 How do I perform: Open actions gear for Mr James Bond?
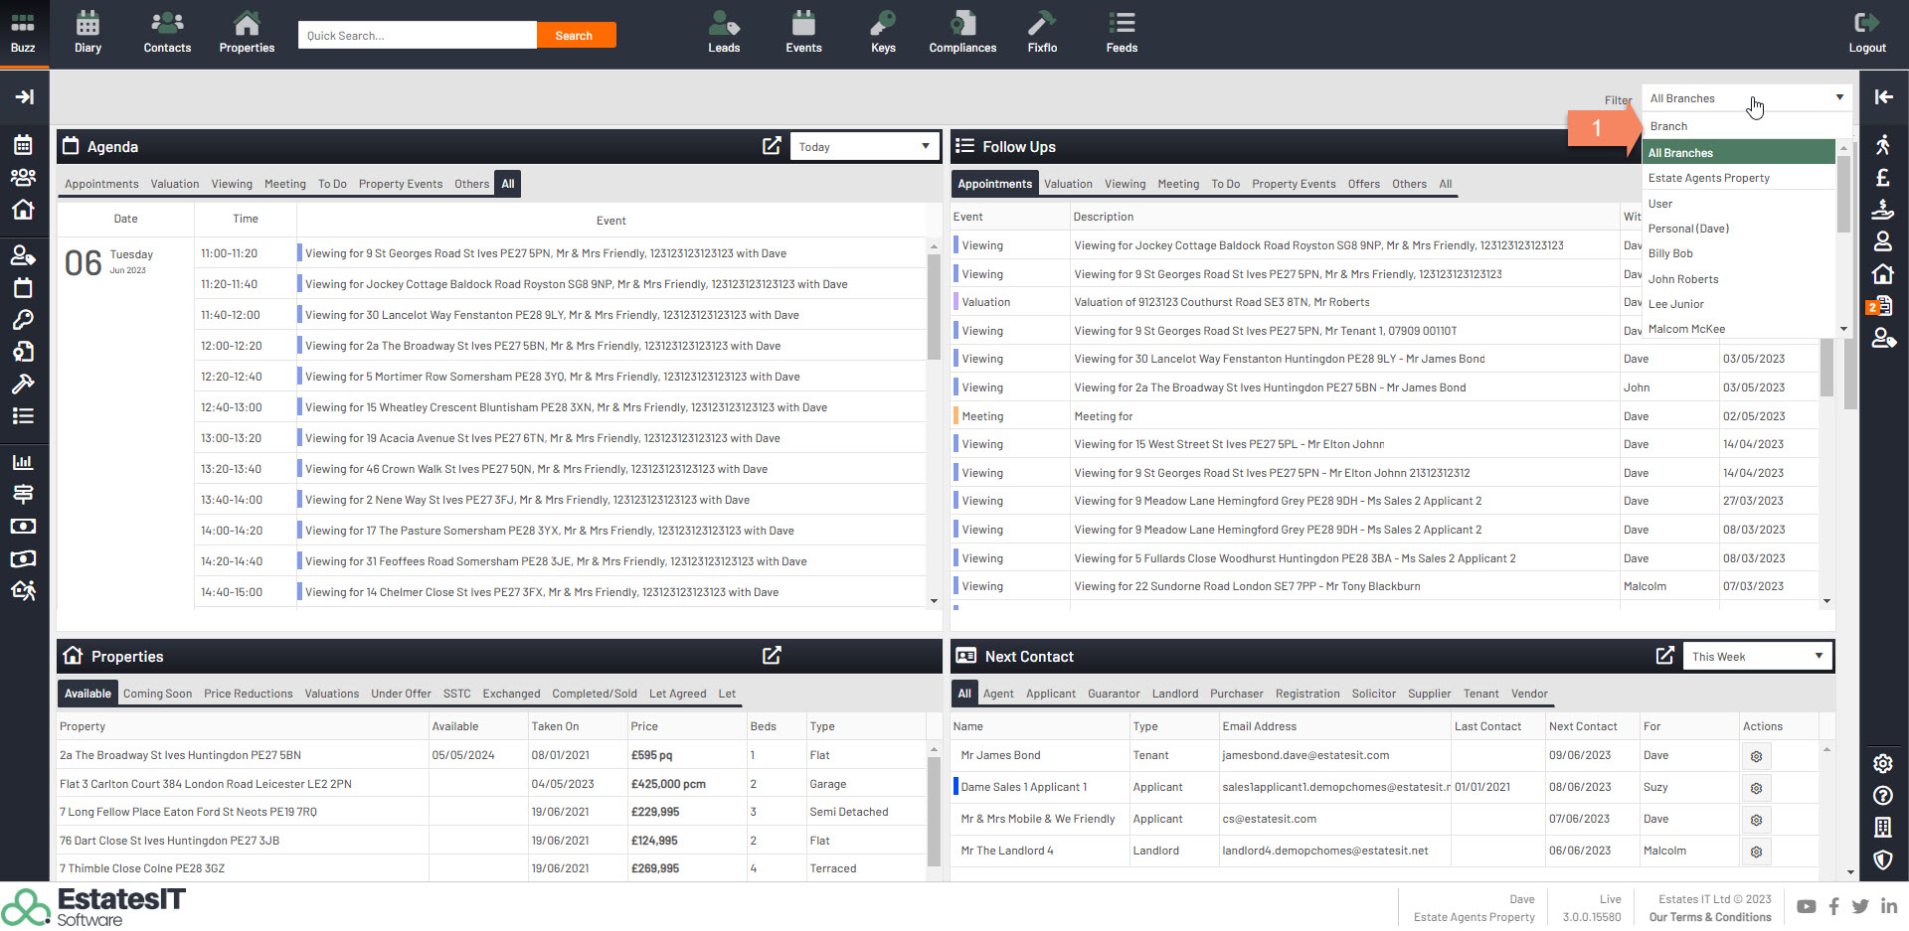tap(1756, 756)
